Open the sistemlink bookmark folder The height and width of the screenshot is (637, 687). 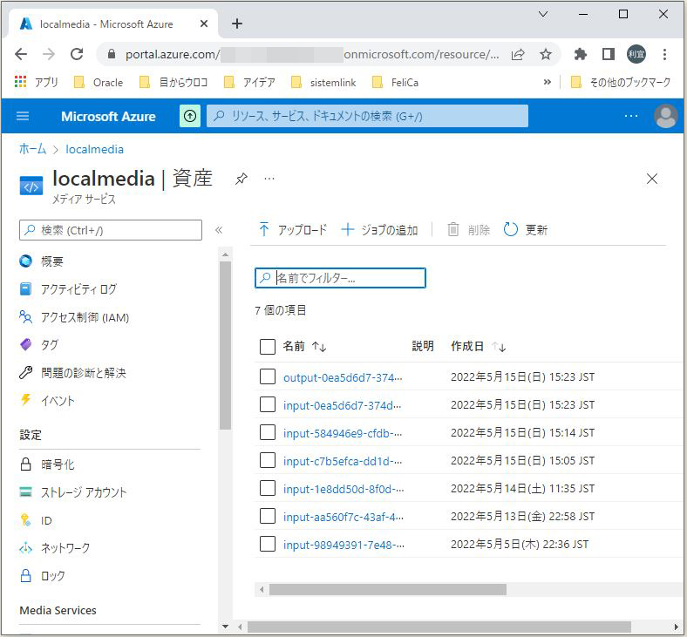click(x=323, y=82)
